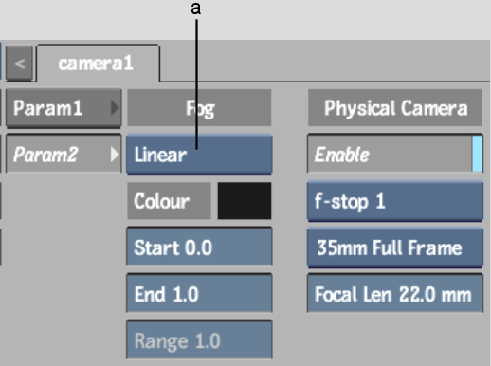Expand the Param2 arrow indicator

(x=115, y=155)
